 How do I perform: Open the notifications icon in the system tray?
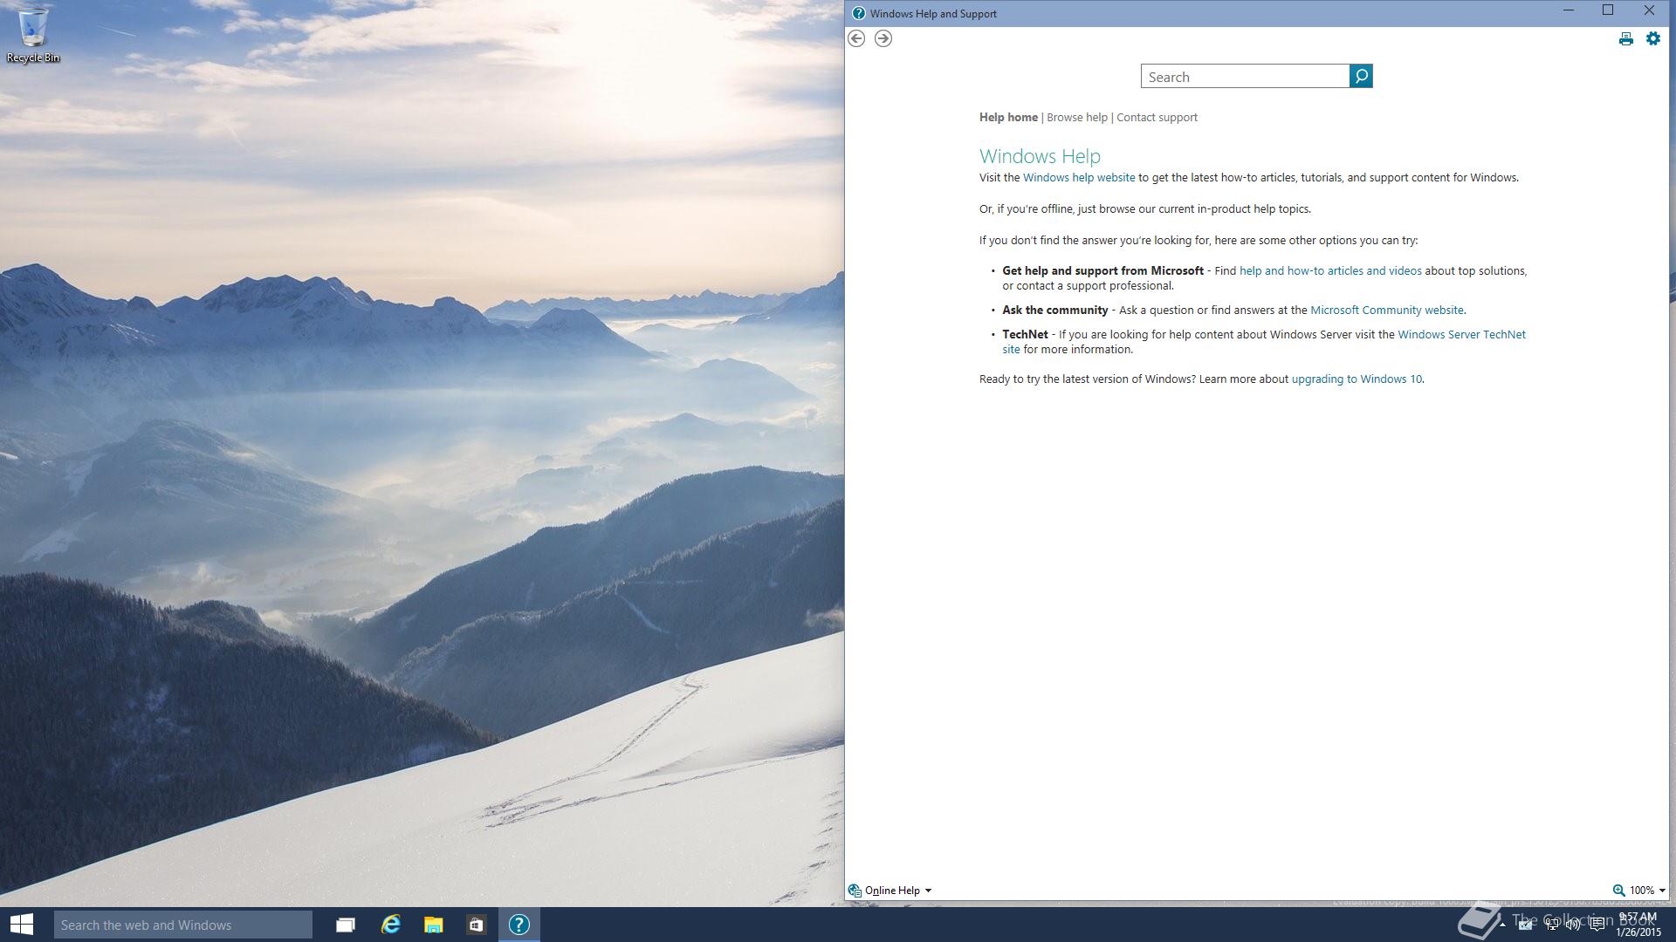click(x=1597, y=925)
